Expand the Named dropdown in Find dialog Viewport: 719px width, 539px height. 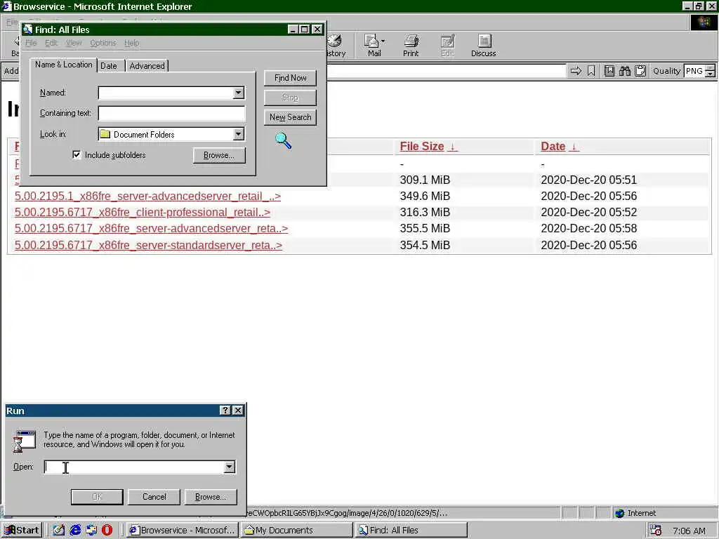pyautogui.click(x=239, y=93)
